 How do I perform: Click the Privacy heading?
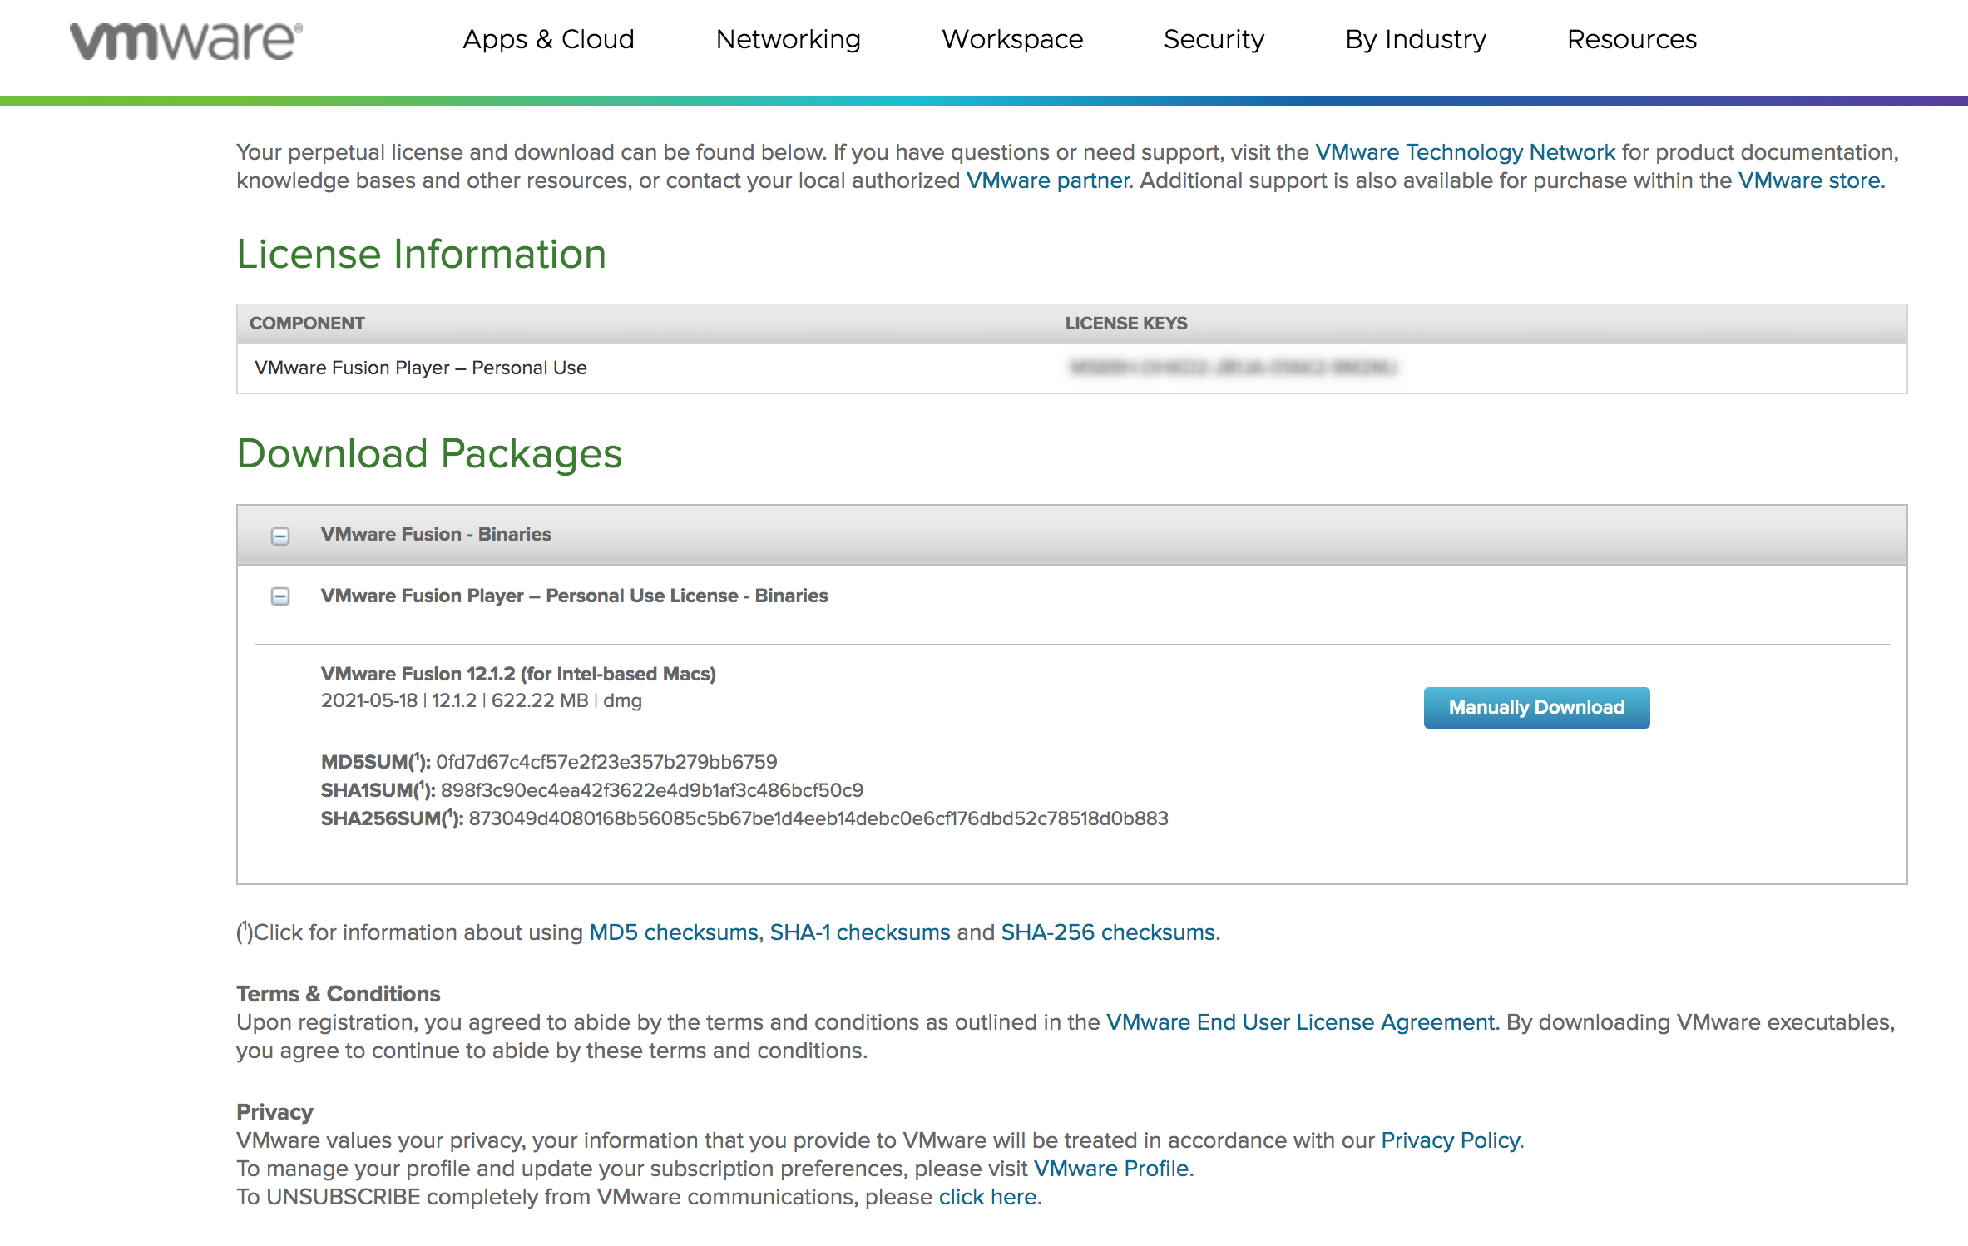pyautogui.click(x=275, y=1112)
